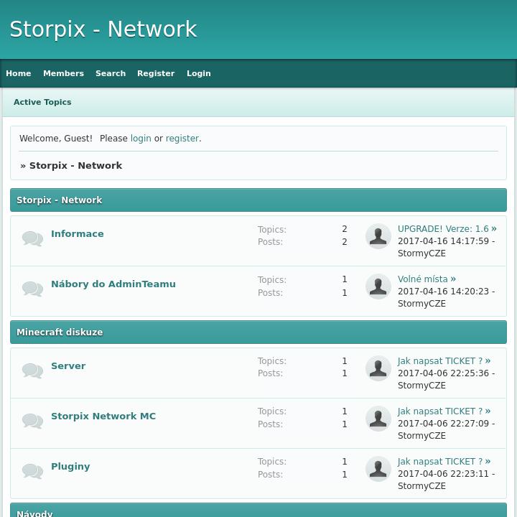This screenshot has height=517, width=517.
Task: Click the register link in welcome message
Action: click(x=182, y=139)
